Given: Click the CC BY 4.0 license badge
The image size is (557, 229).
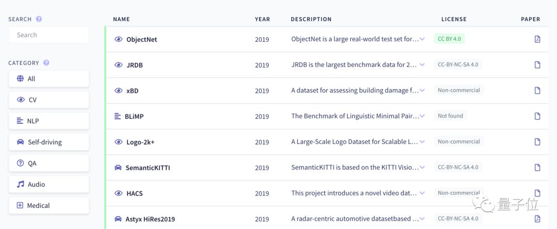Looking at the screenshot, I should pyautogui.click(x=449, y=39).
